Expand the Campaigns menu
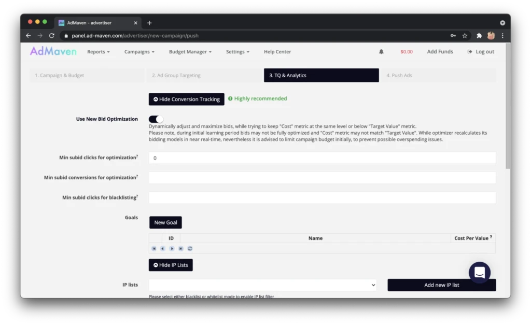 click(139, 52)
